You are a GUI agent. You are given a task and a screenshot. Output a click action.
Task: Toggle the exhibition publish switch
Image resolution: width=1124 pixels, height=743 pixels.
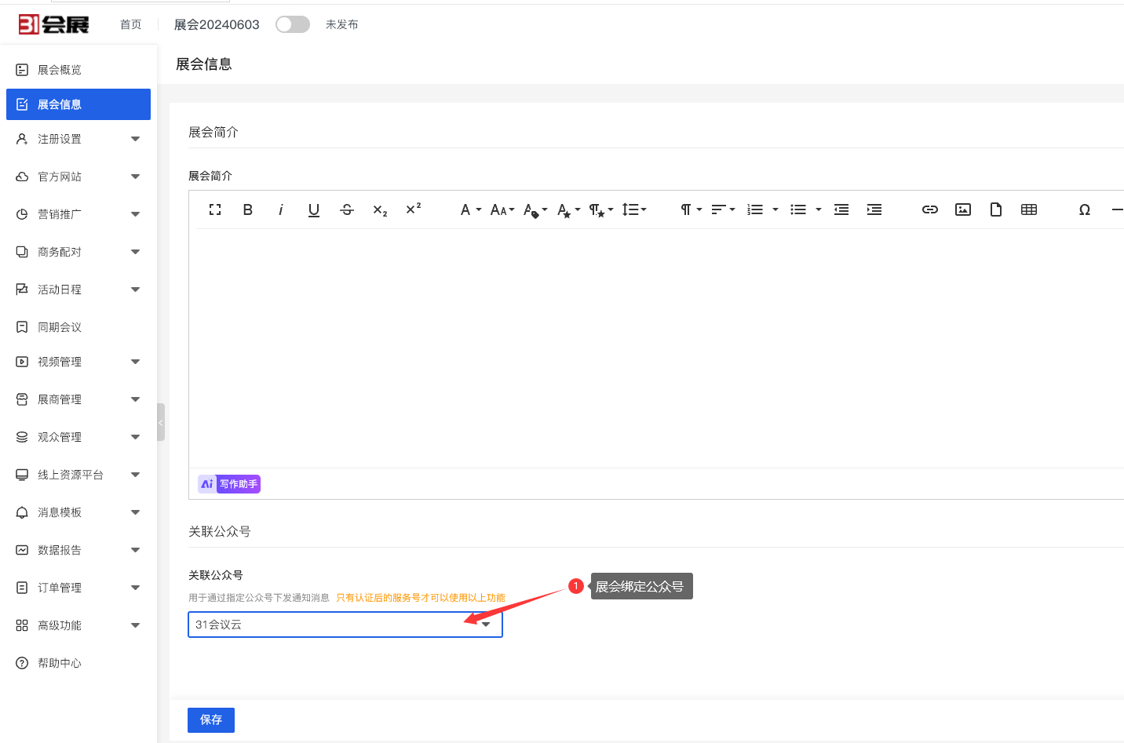(x=292, y=24)
